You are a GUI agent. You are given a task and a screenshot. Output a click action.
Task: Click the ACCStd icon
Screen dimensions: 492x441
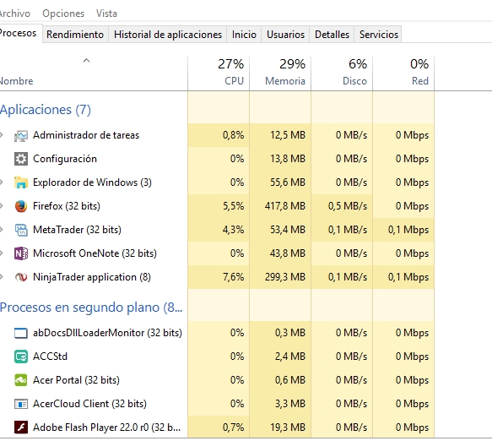[x=21, y=357]
